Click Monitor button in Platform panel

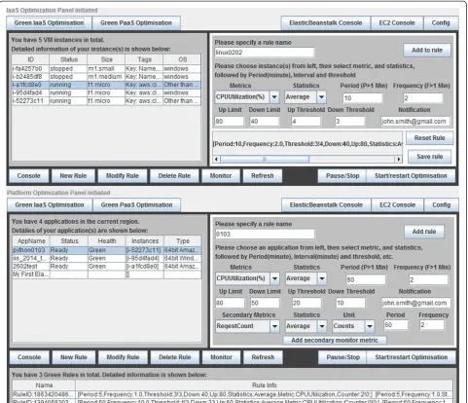pyautogui.click(x=221, y=357)
